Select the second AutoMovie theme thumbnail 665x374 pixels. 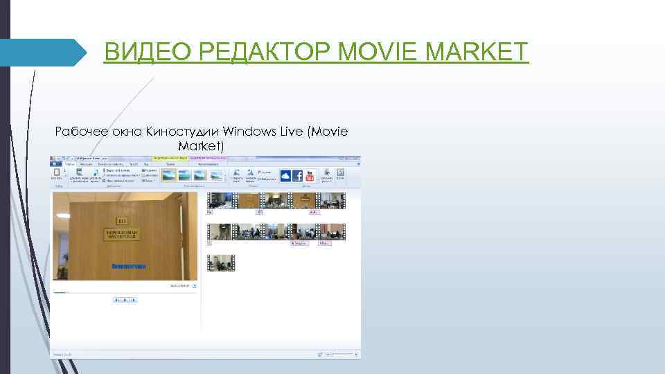pyautogui.click(x=184, y=175)
